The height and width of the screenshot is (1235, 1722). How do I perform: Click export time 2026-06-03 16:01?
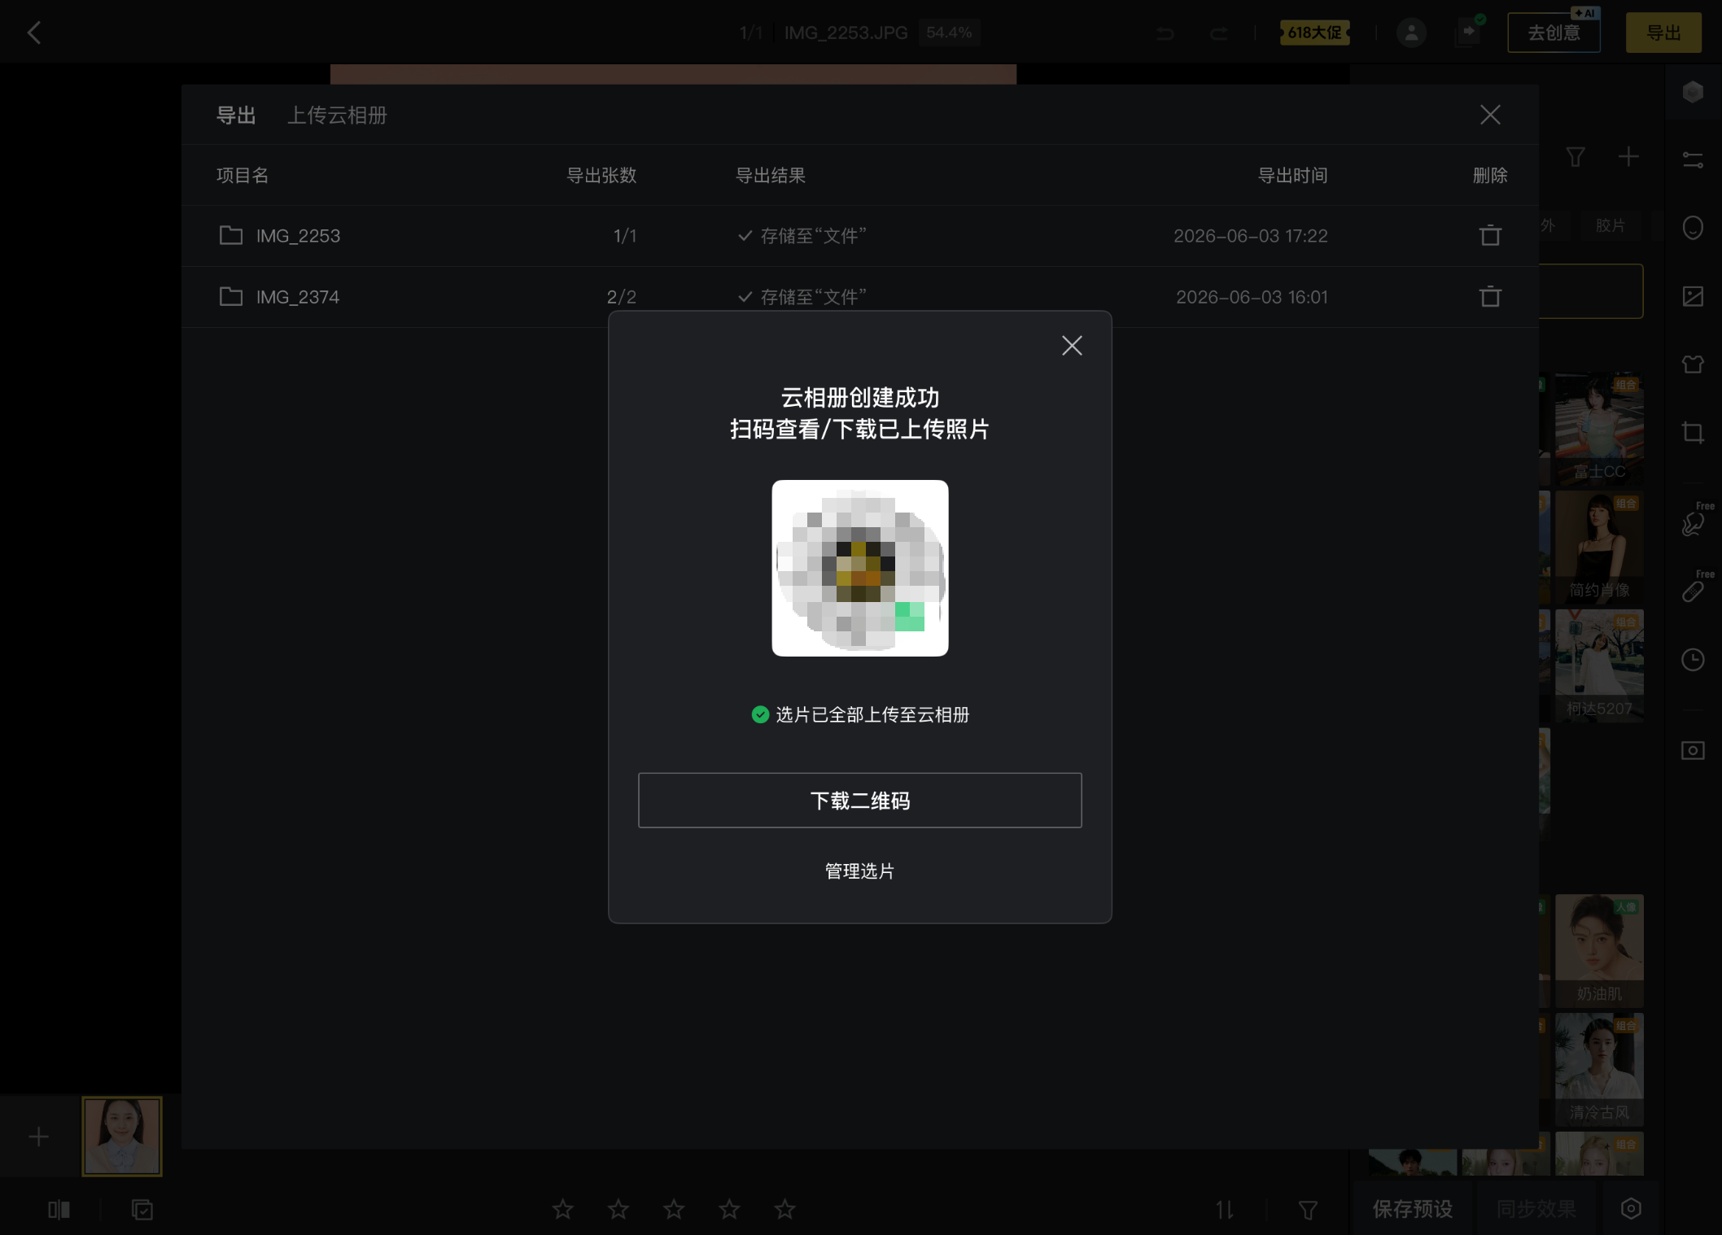pos(1252,297)
